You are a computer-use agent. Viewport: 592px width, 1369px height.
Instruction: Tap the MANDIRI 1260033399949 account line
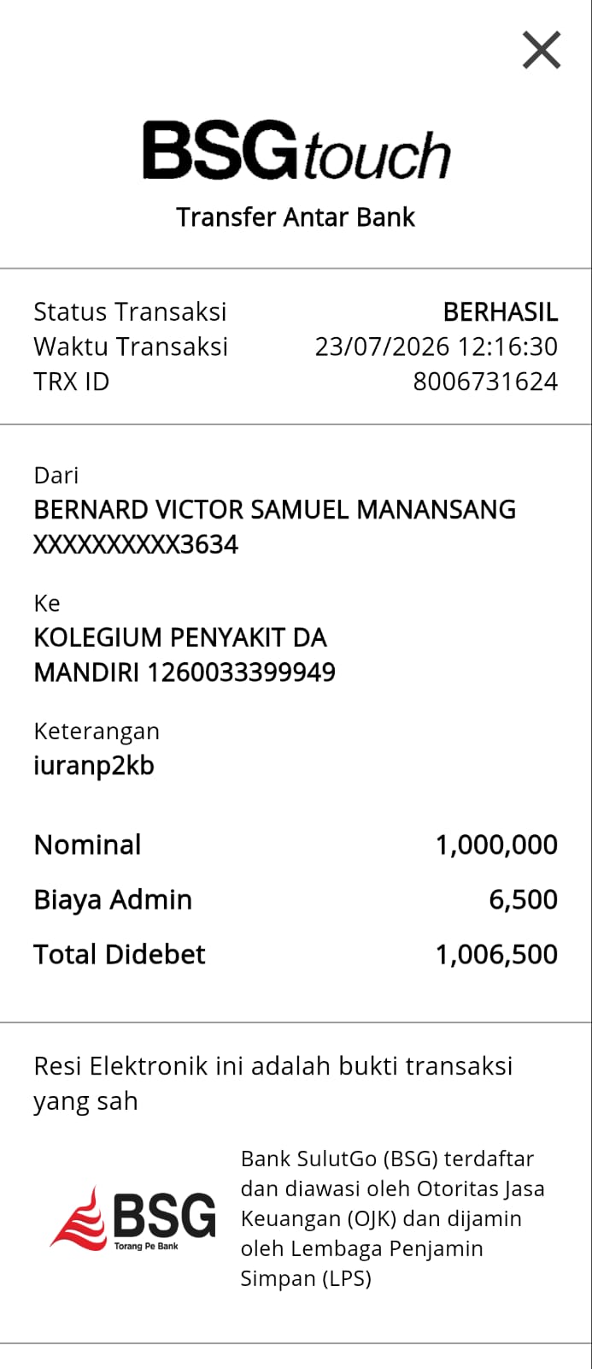point(185,673)
